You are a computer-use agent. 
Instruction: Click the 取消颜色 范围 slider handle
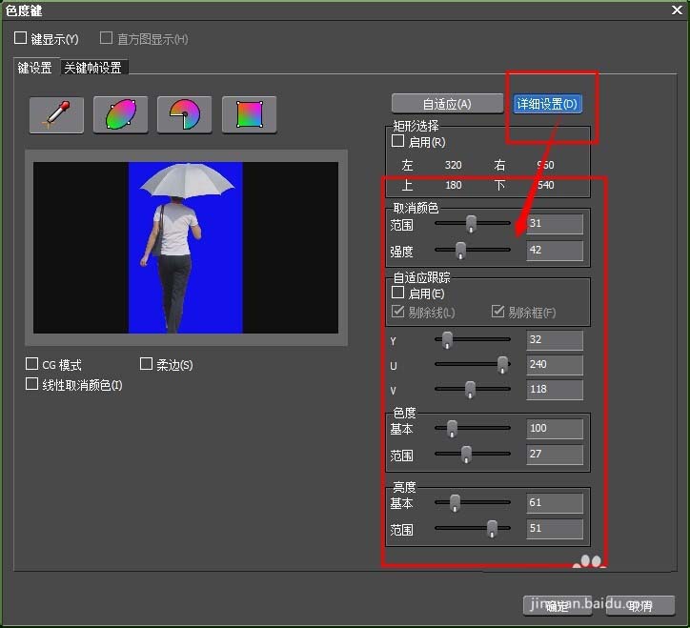471,224
